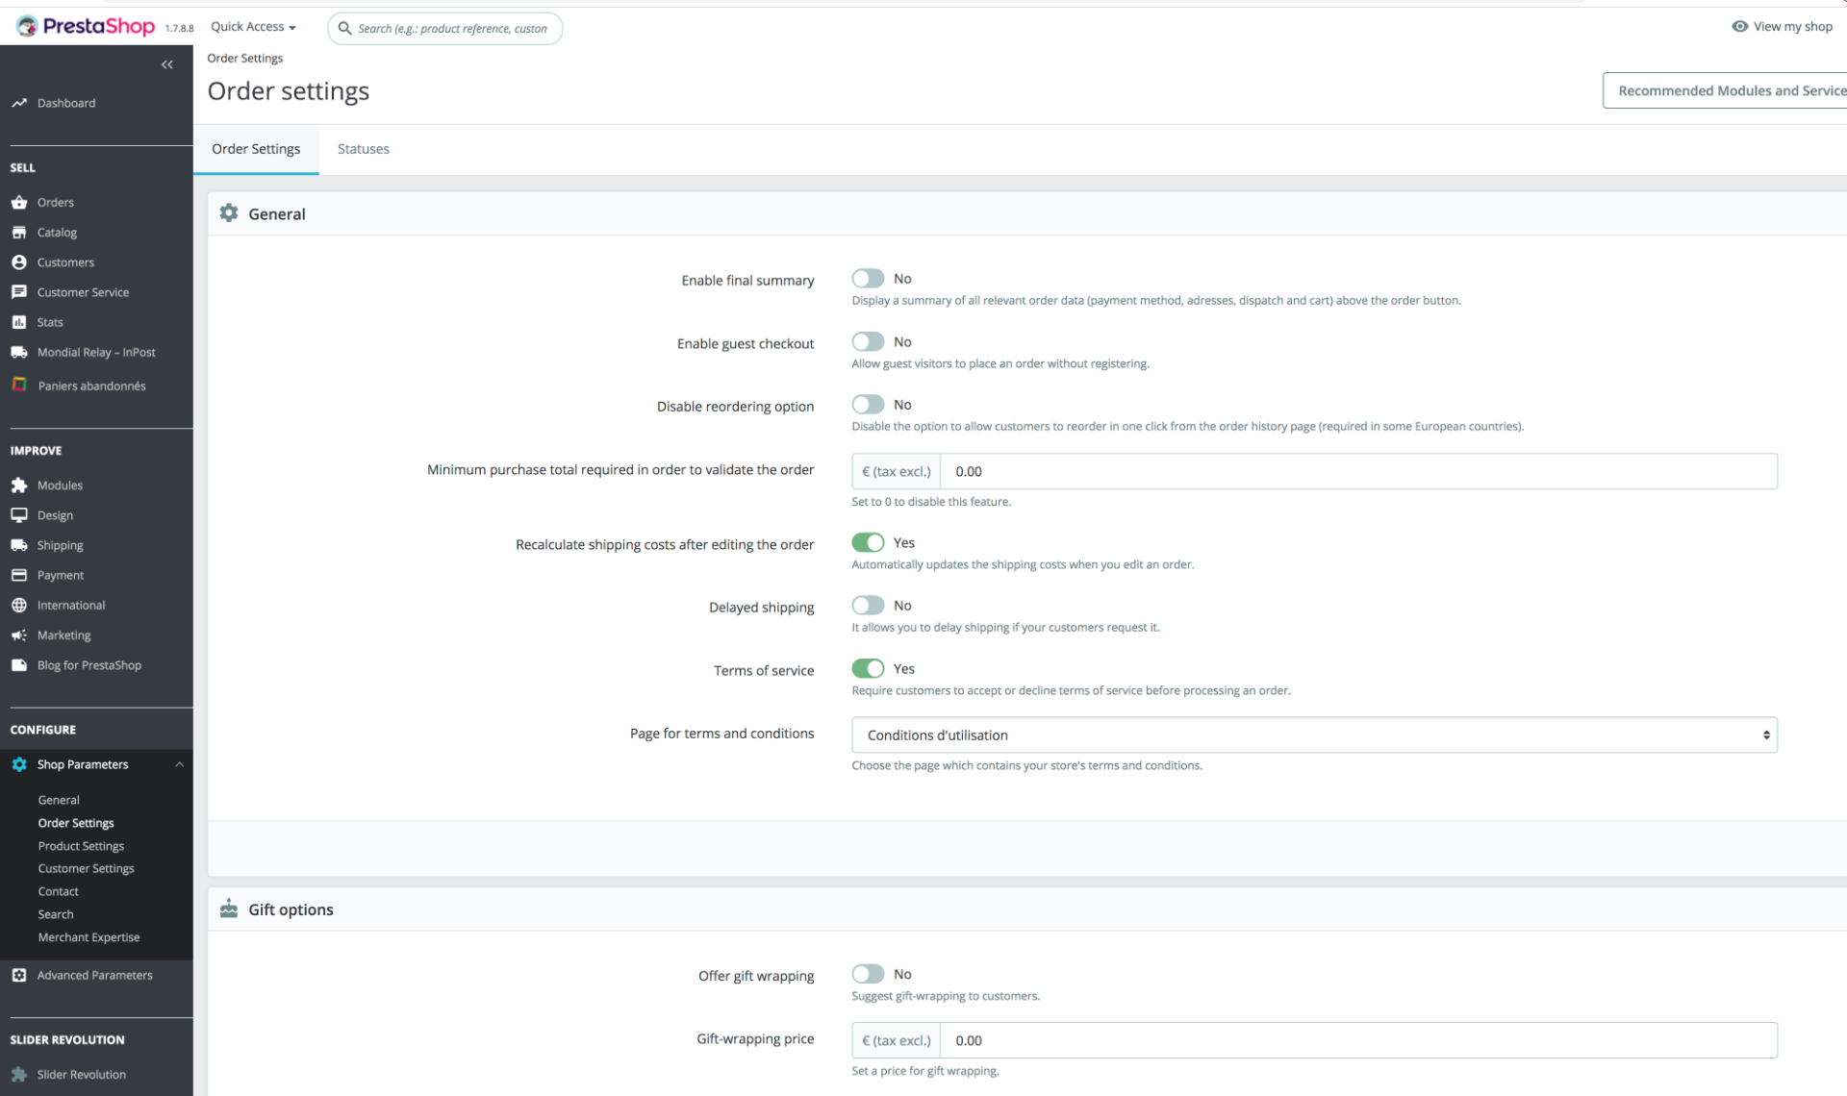Screen dimensions: 1847x1096
Task: Open Search submenu item
Action: [56, 914]
